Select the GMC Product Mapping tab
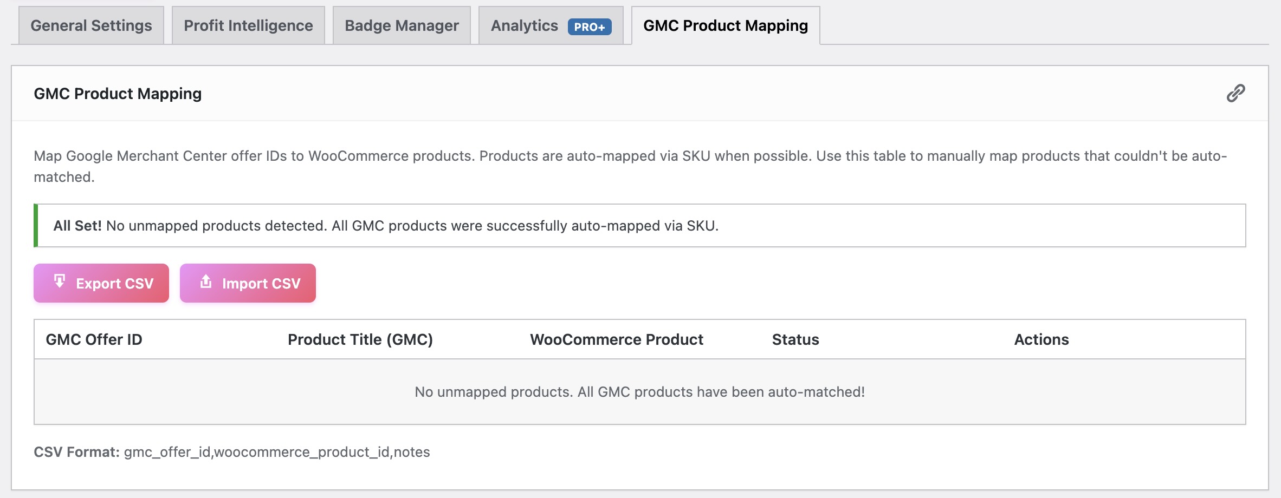Viewport: 1281px width, 498px height. (725, 25)
